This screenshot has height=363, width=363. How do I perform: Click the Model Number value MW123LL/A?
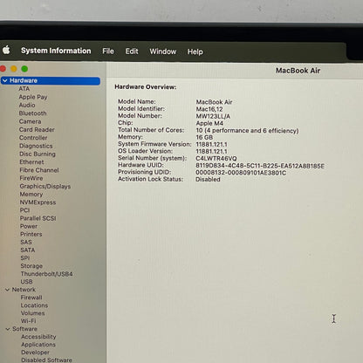pos(213,116)
